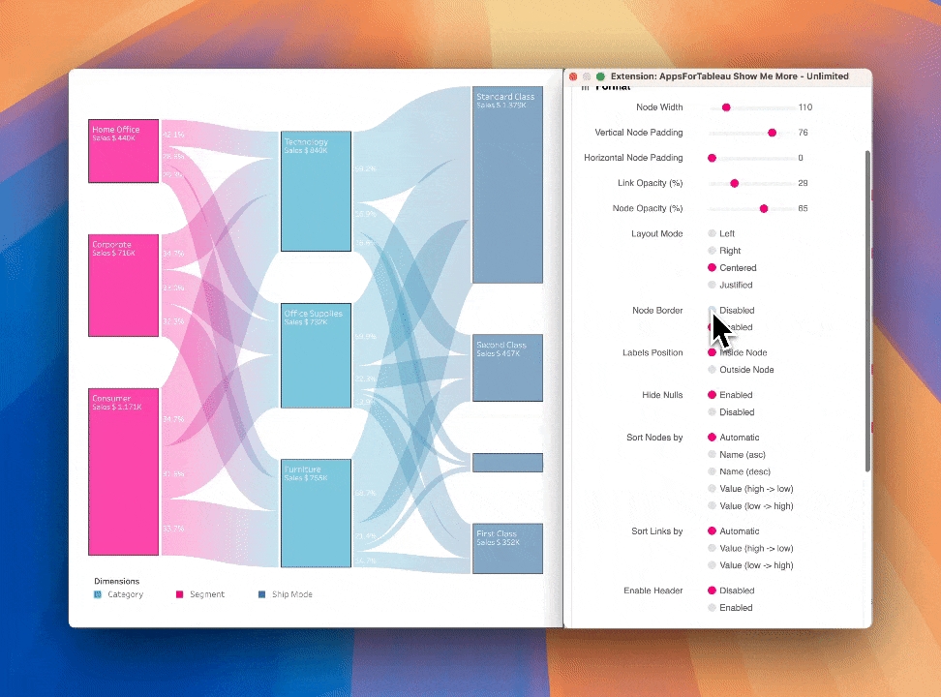941x697 pixels.
Task: Click the Segment legend color swatch
Action: 179,594
